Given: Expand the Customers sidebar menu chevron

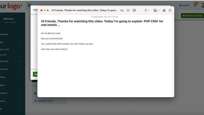Looking at the screenshot, I should 21,69.
